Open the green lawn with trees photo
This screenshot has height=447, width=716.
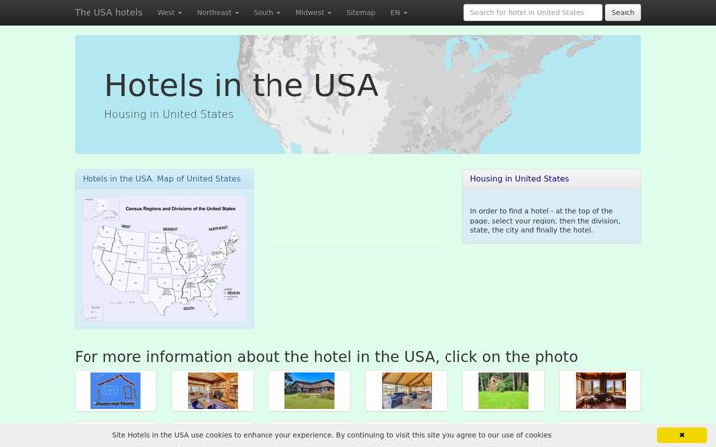(503, 390)
